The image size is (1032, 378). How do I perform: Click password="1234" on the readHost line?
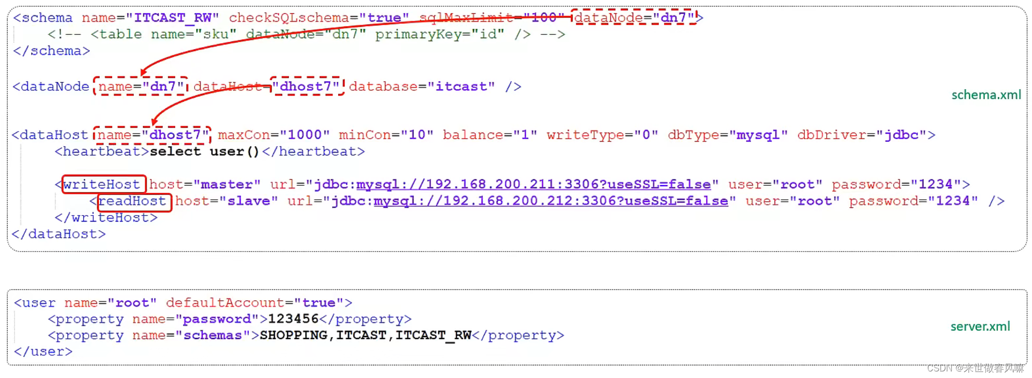click(x=914, y=201)
